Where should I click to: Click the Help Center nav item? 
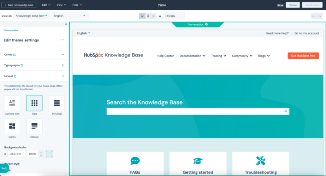[x=165, y=56]
